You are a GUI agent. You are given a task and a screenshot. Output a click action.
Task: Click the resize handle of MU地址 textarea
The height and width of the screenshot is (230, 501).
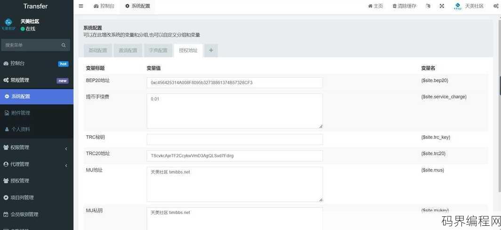click(x=320, y=199)
